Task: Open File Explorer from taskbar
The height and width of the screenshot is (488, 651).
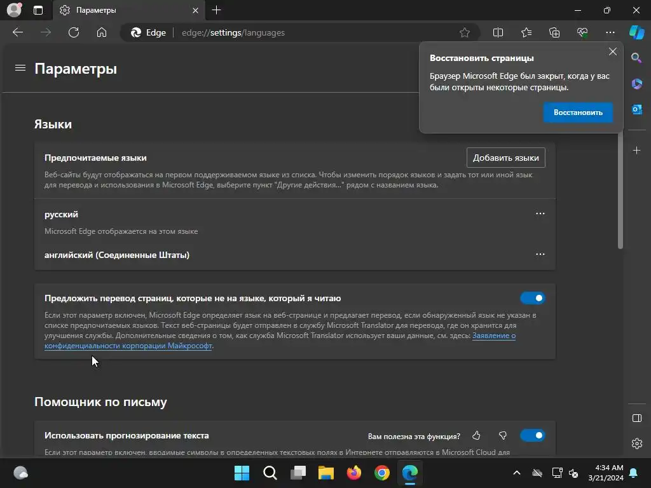Action: [x=326, y=473]
